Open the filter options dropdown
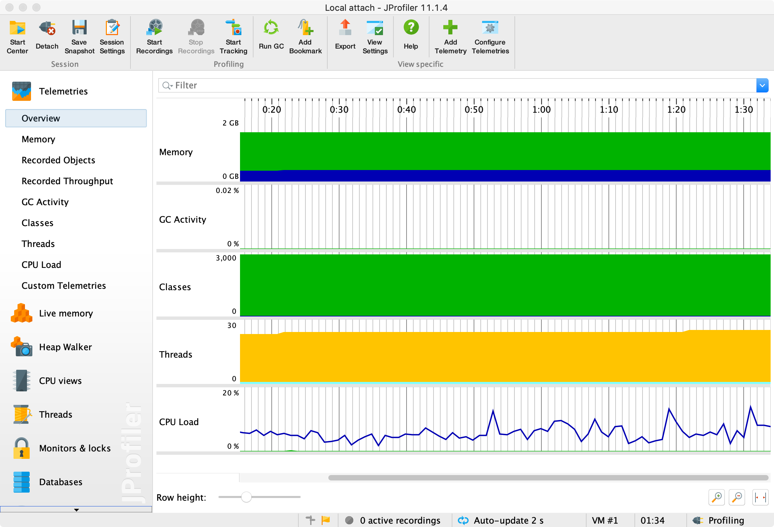The height and width of the screenshot is (527, 774). click(762, 85)
